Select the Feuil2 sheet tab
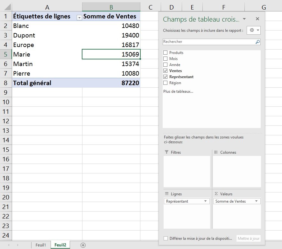 [60, 245]
